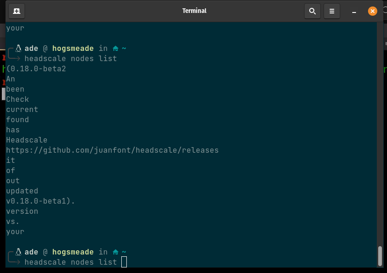
Task: Click the terminal scrollbar handle
Action: click(380, 256)
